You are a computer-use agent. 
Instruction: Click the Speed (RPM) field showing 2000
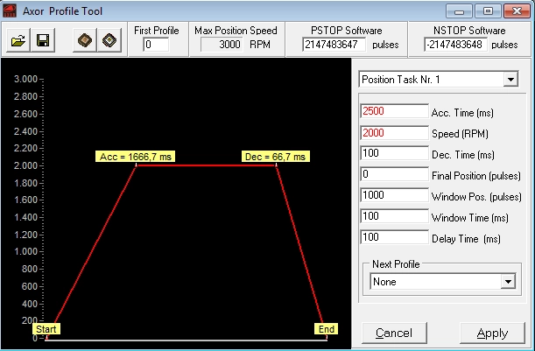394,133
